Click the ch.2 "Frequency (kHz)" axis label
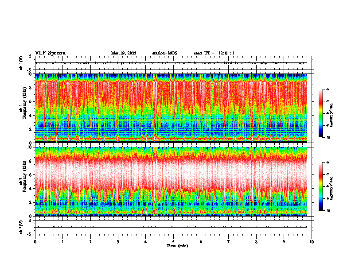This screenshot has width=351, height=271. point(24,177)
